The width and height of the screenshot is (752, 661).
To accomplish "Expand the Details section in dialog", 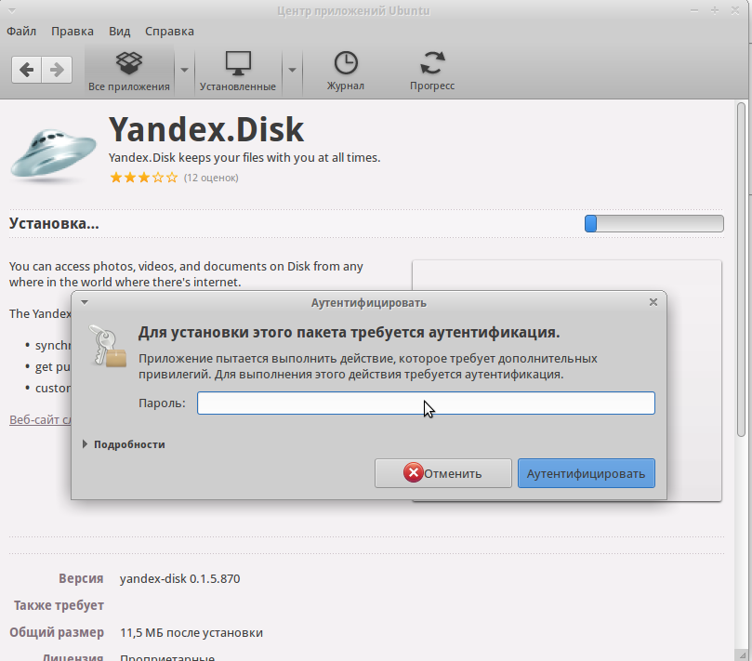I will click(124, 444).
